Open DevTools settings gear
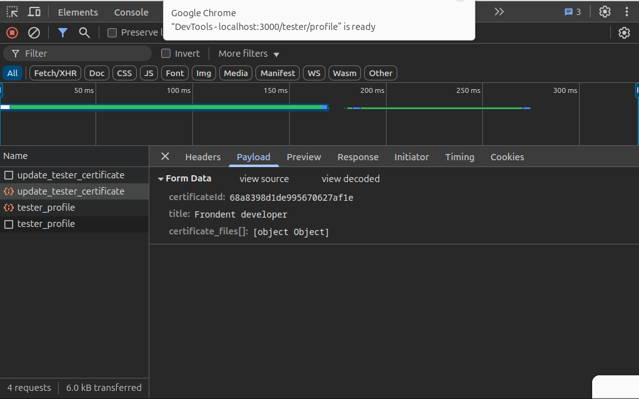This screenshot has width=639, height=399. (605, 12)
